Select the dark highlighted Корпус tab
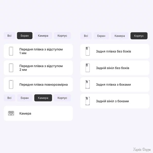Screen dimensions: 153x153 pyautogui.click(x=139, y=36)
